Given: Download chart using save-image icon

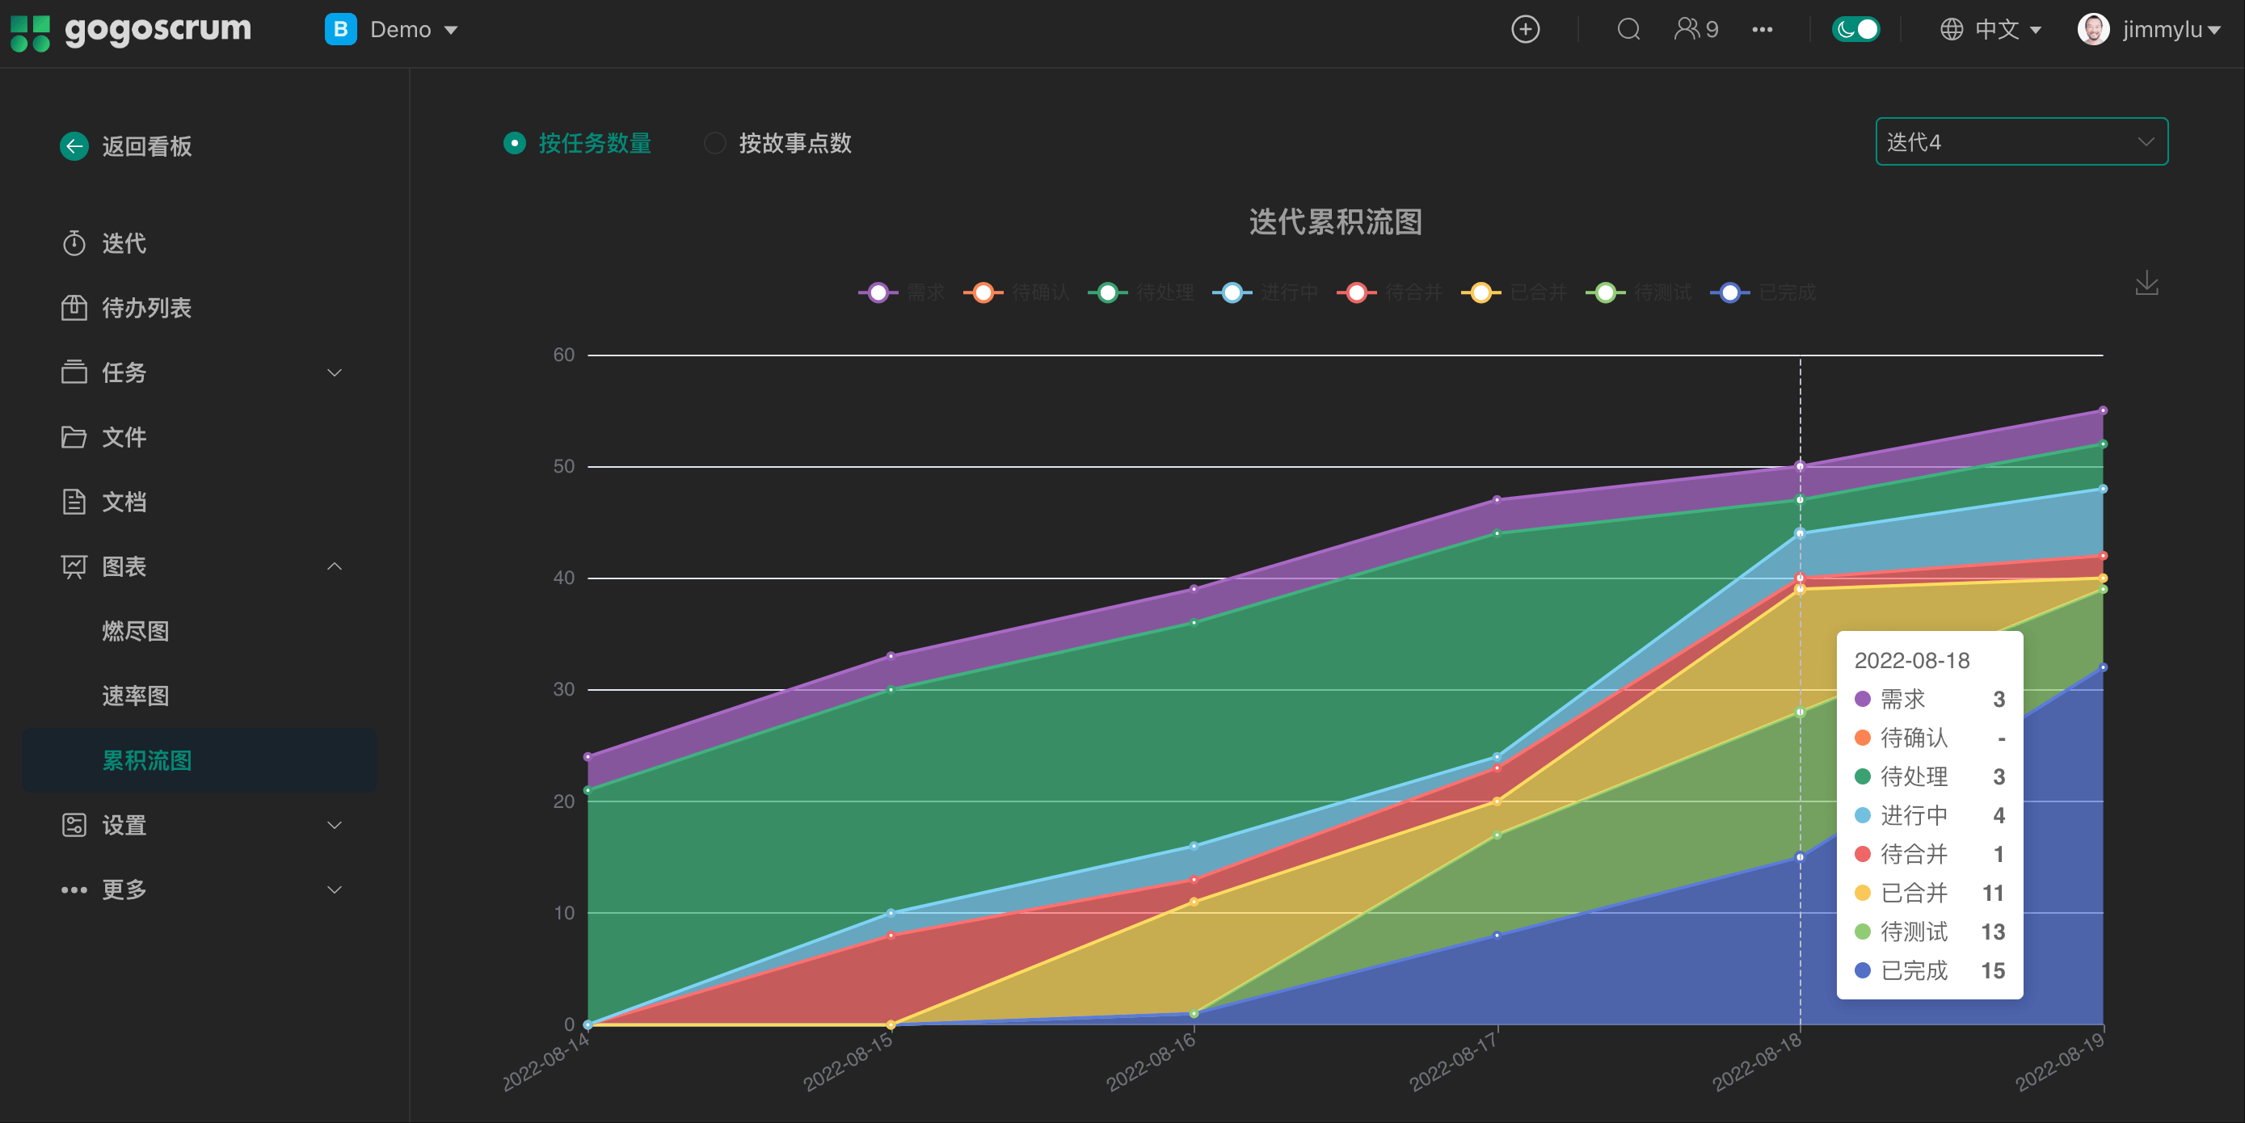Looking at the screenshot, I should tap(2146, 283).
